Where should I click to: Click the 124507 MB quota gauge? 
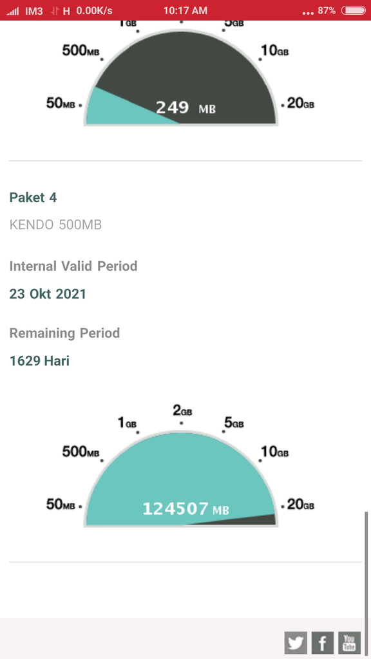[181, 479]
